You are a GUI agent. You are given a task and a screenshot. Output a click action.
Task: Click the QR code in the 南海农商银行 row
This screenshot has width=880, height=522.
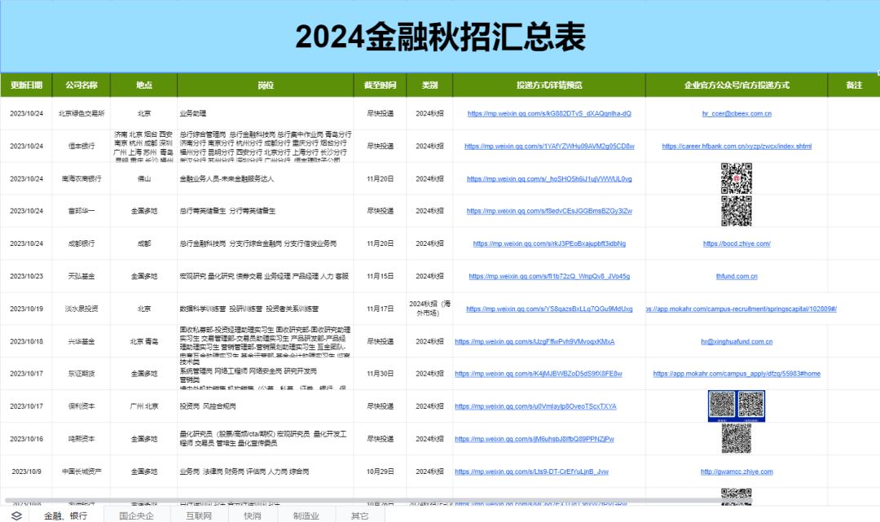pos(737,178)
